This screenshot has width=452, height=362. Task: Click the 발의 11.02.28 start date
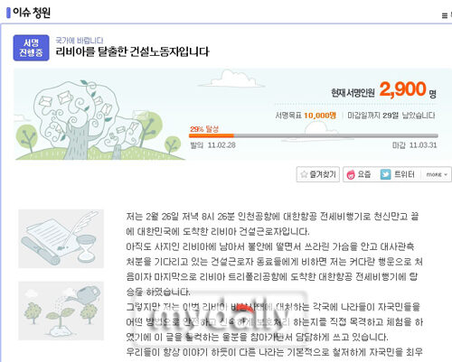click(212, 145)
